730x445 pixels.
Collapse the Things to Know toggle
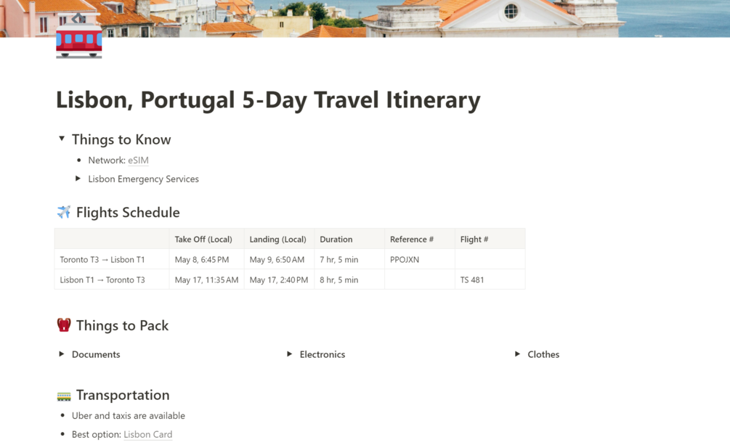62,139
